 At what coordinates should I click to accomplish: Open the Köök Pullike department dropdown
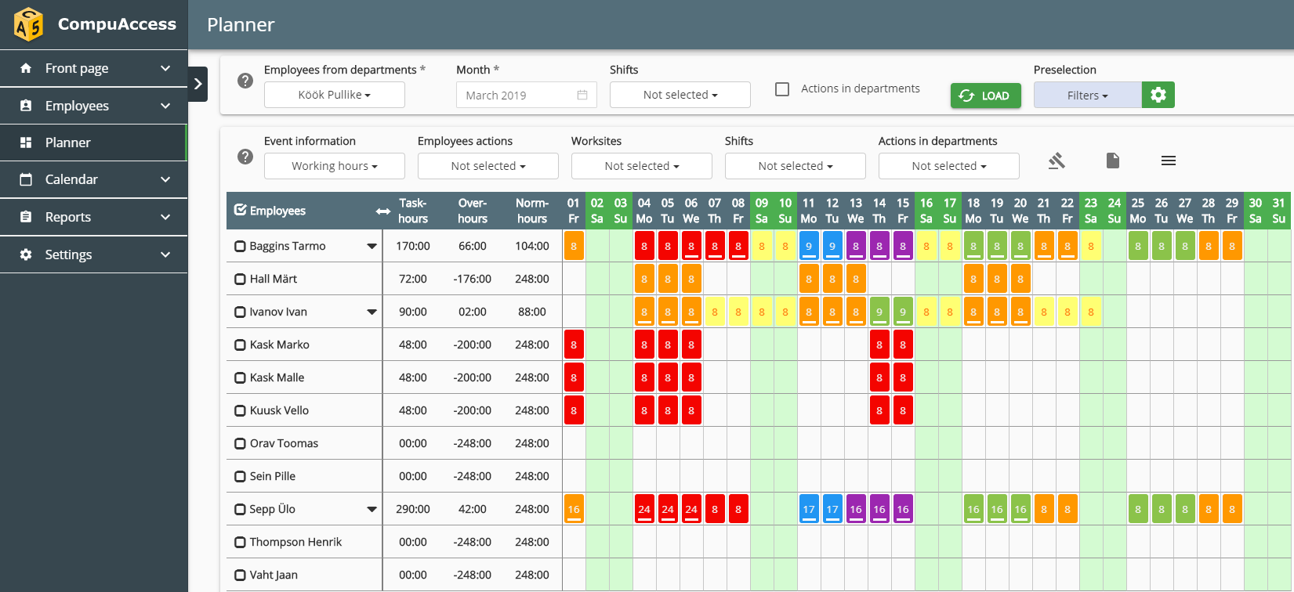point(335,95)
